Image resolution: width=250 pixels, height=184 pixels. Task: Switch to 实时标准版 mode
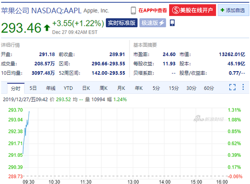121,23
